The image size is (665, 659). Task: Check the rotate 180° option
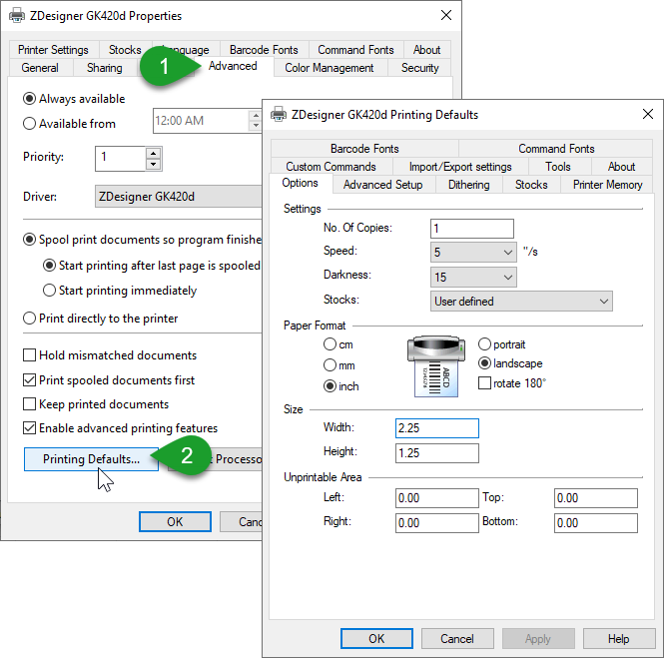485,383
